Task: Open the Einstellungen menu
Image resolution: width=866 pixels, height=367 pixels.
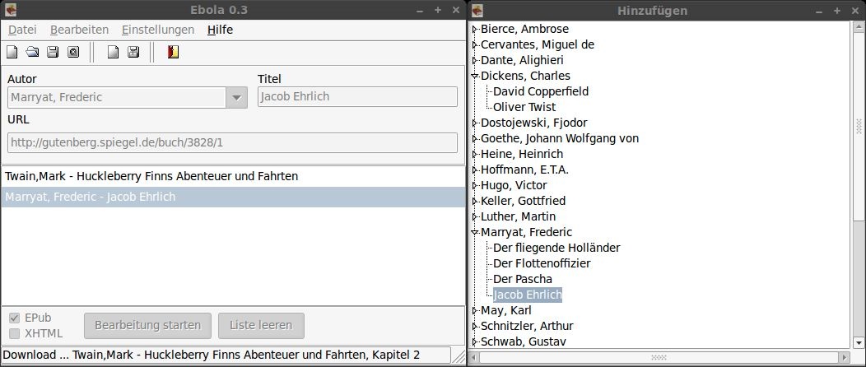Action: [157, 30]
